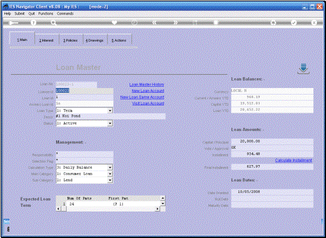The height and width of the screenshot is (238, 326).
Task: Click right scroll arrow of loan term grid
Action: (158, 208)
